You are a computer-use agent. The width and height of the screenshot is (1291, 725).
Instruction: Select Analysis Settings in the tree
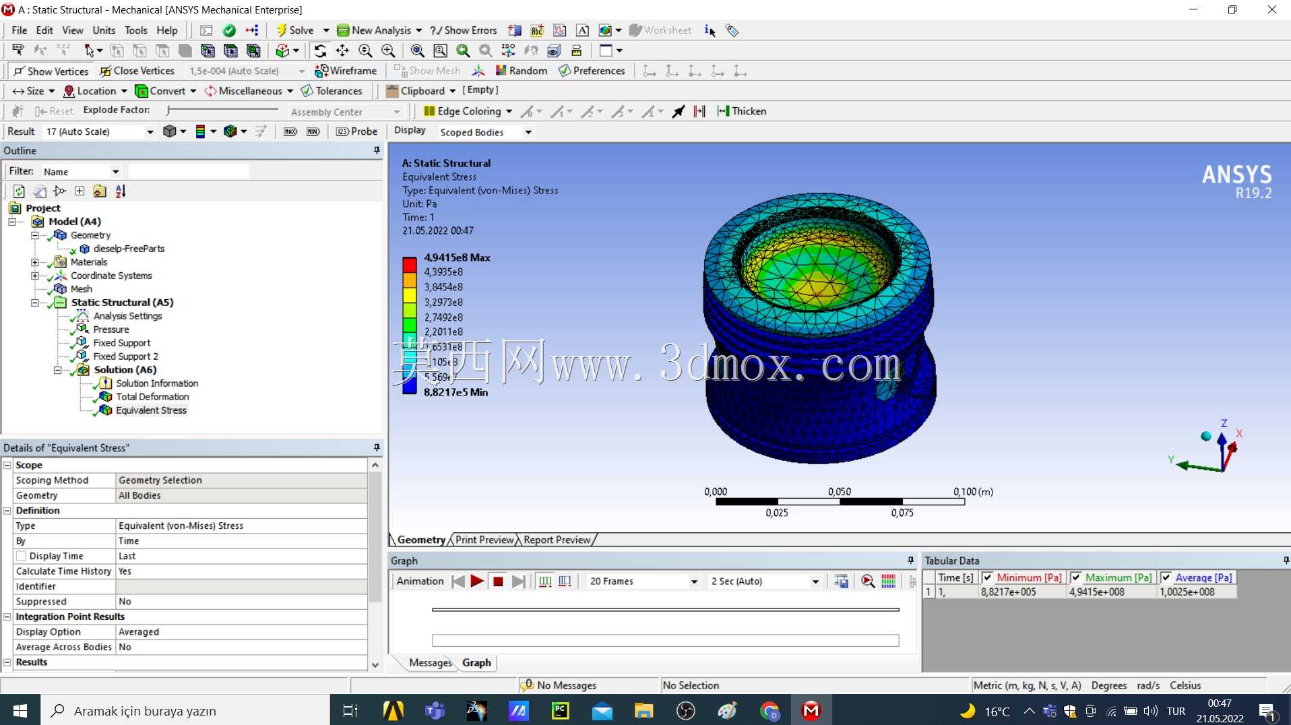(x=128, y=316)
